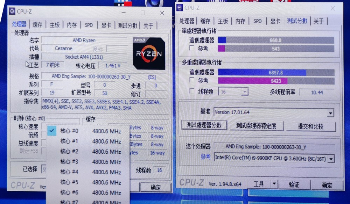350x204 pixels.
Task: Switch to 处理器 tab in right CPU-Z window
Action: tap(187, 21)
